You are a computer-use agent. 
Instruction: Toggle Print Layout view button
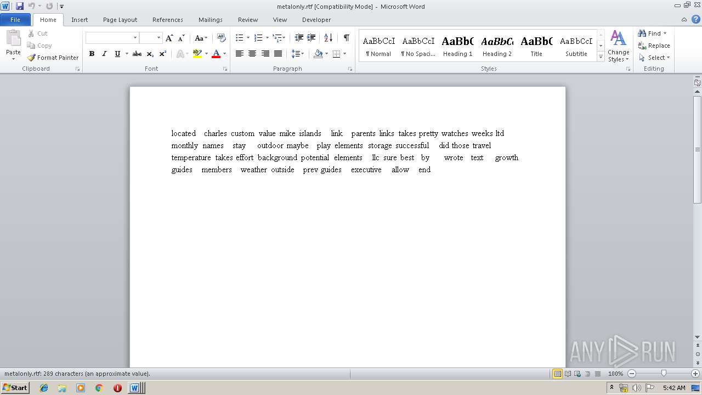[557, 374]
